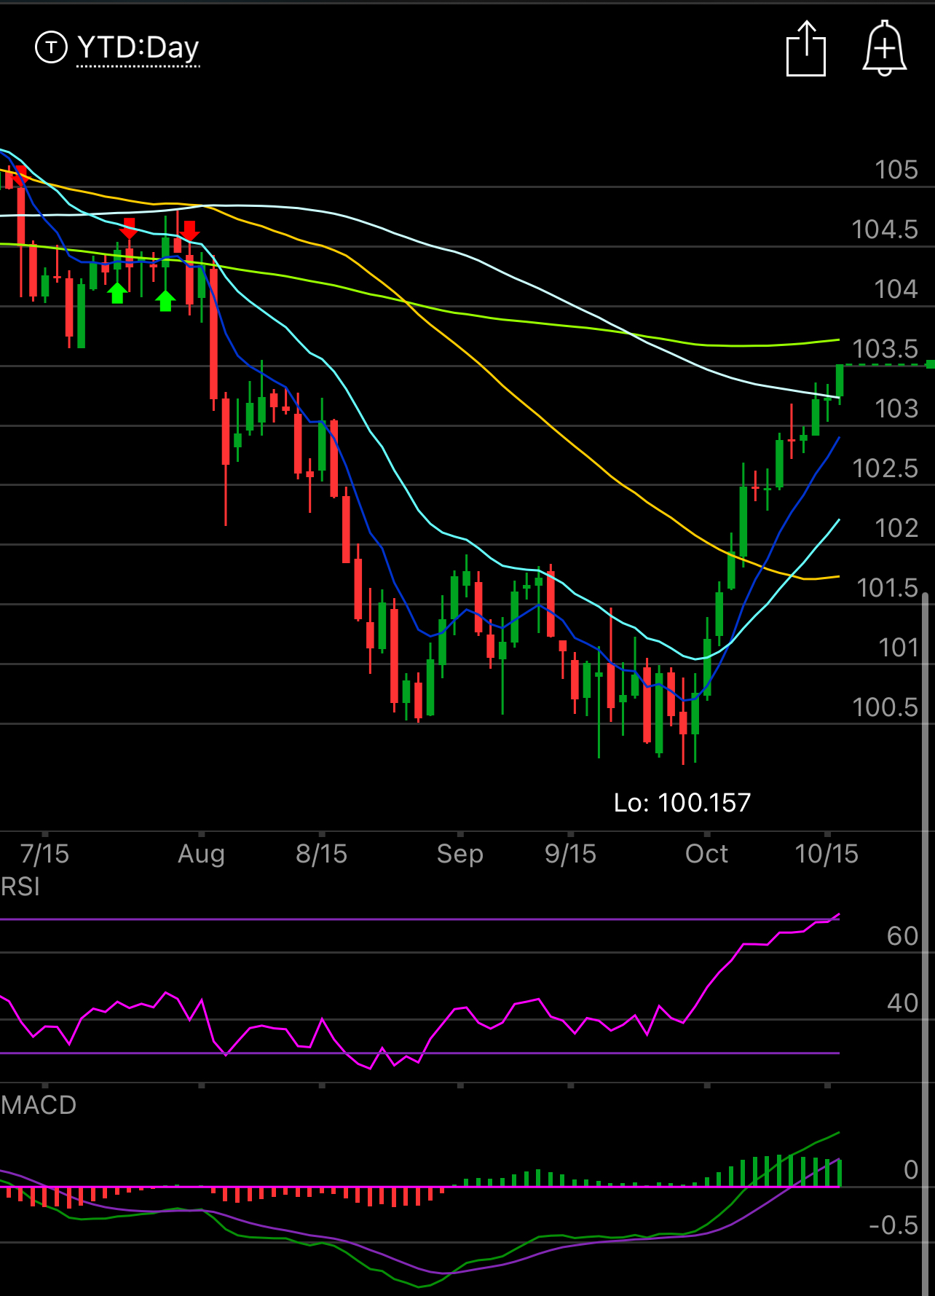Viewport: 935px width, 1296px height.
Task: Tap the 103.5 price axis label
Action: 885,349
